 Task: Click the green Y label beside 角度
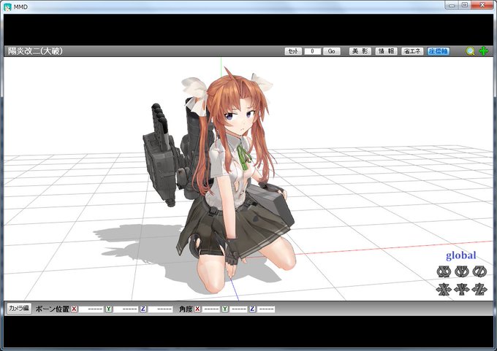pos(224,309)
